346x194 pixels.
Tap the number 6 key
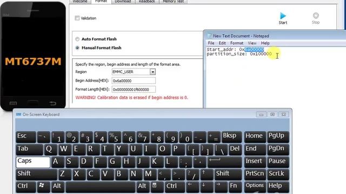click(129, 137)
